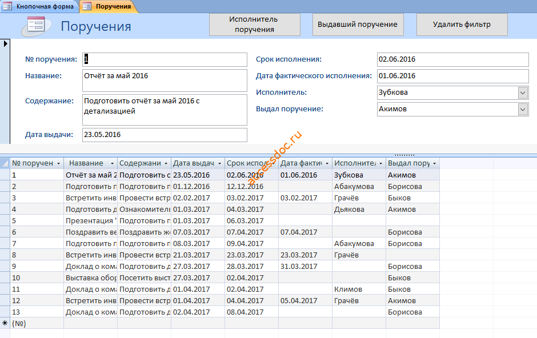Open the Исполнитель combo box dropdown
This screenshot has width=537, height=338.
pyautogui.click(x=523, y=92)
